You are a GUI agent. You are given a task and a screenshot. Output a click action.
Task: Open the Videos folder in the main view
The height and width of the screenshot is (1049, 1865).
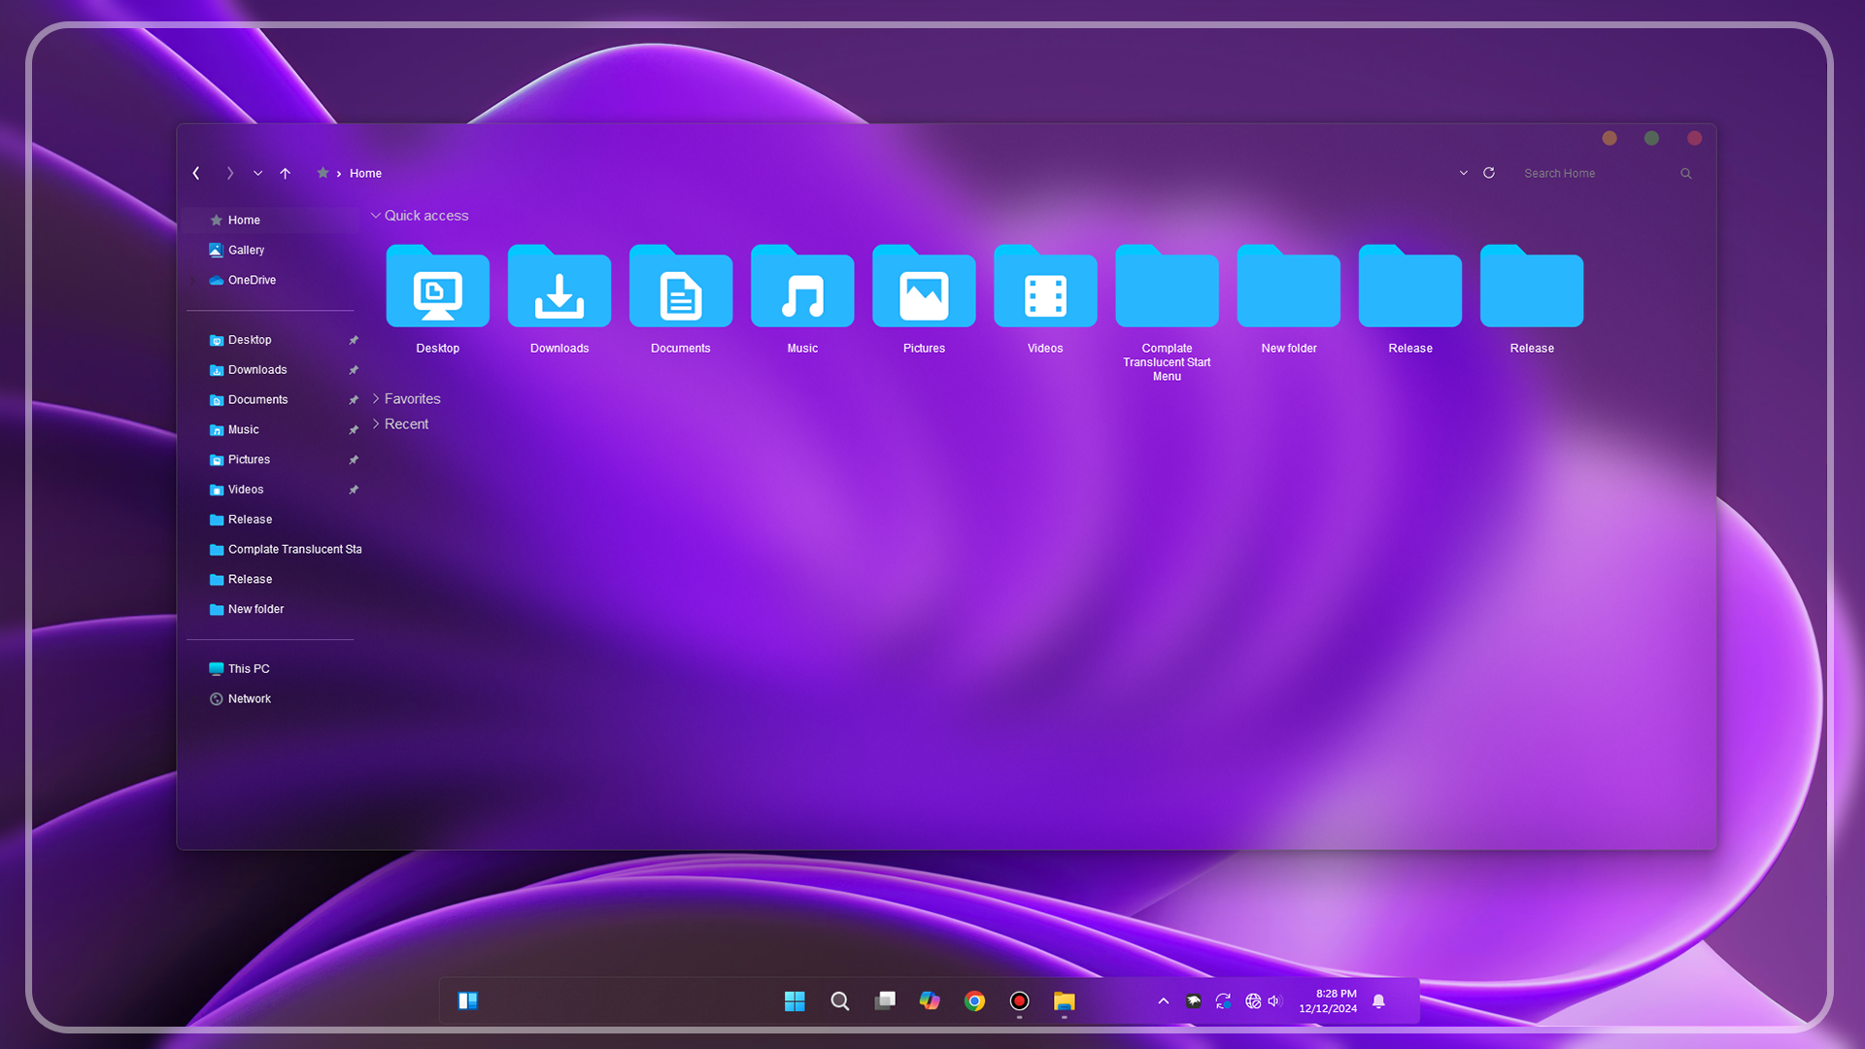[1044, 291]
